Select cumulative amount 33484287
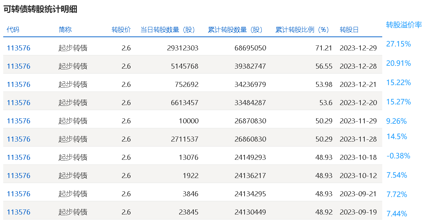The image size is (438, 222). (x=251, y=103)
